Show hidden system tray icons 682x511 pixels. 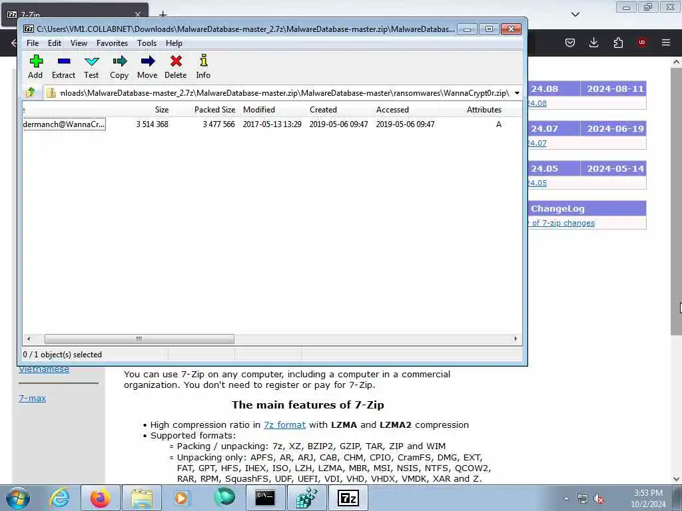click(x=566, y=499)
